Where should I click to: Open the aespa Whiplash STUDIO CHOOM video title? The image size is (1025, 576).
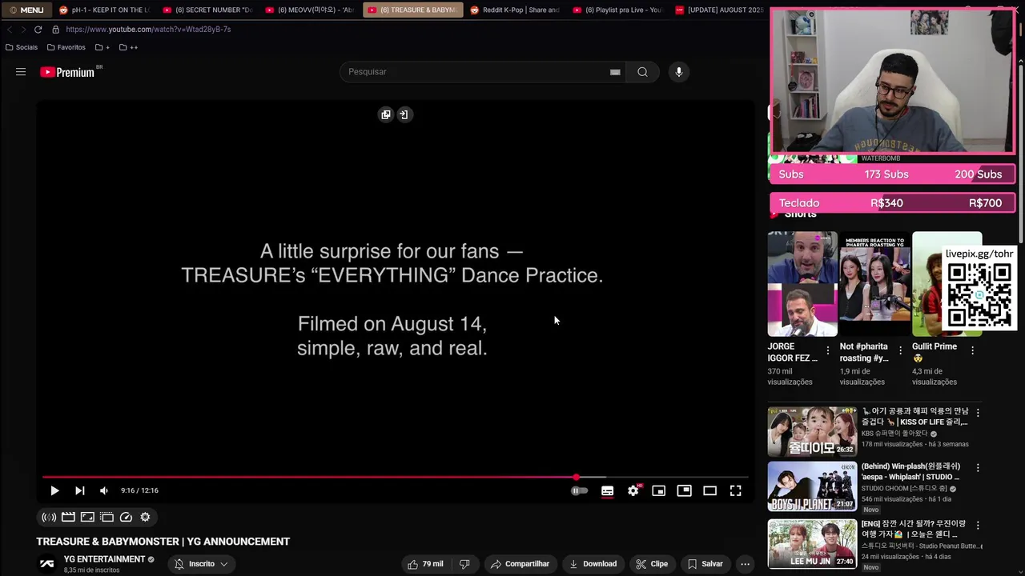click(910, 471)
